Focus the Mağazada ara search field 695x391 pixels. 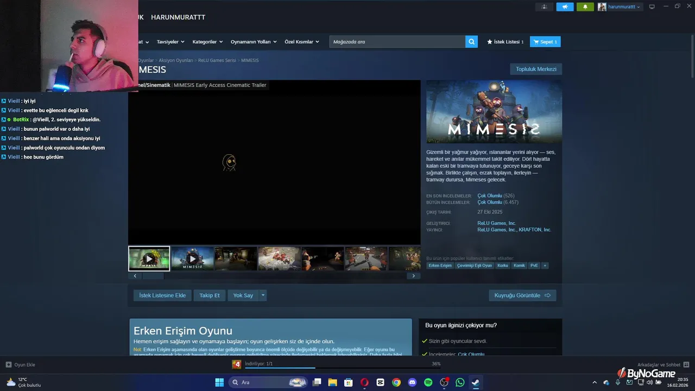[x=397, y=42]
